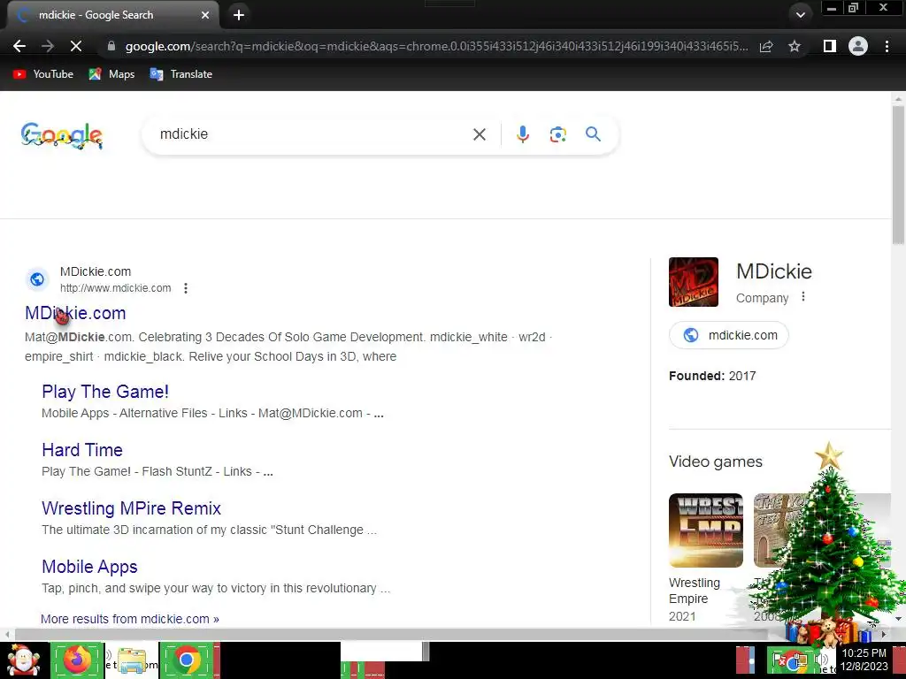906x679 pixels.
Task: Open the Hard Time sitelink
Action: pos(82,450)
